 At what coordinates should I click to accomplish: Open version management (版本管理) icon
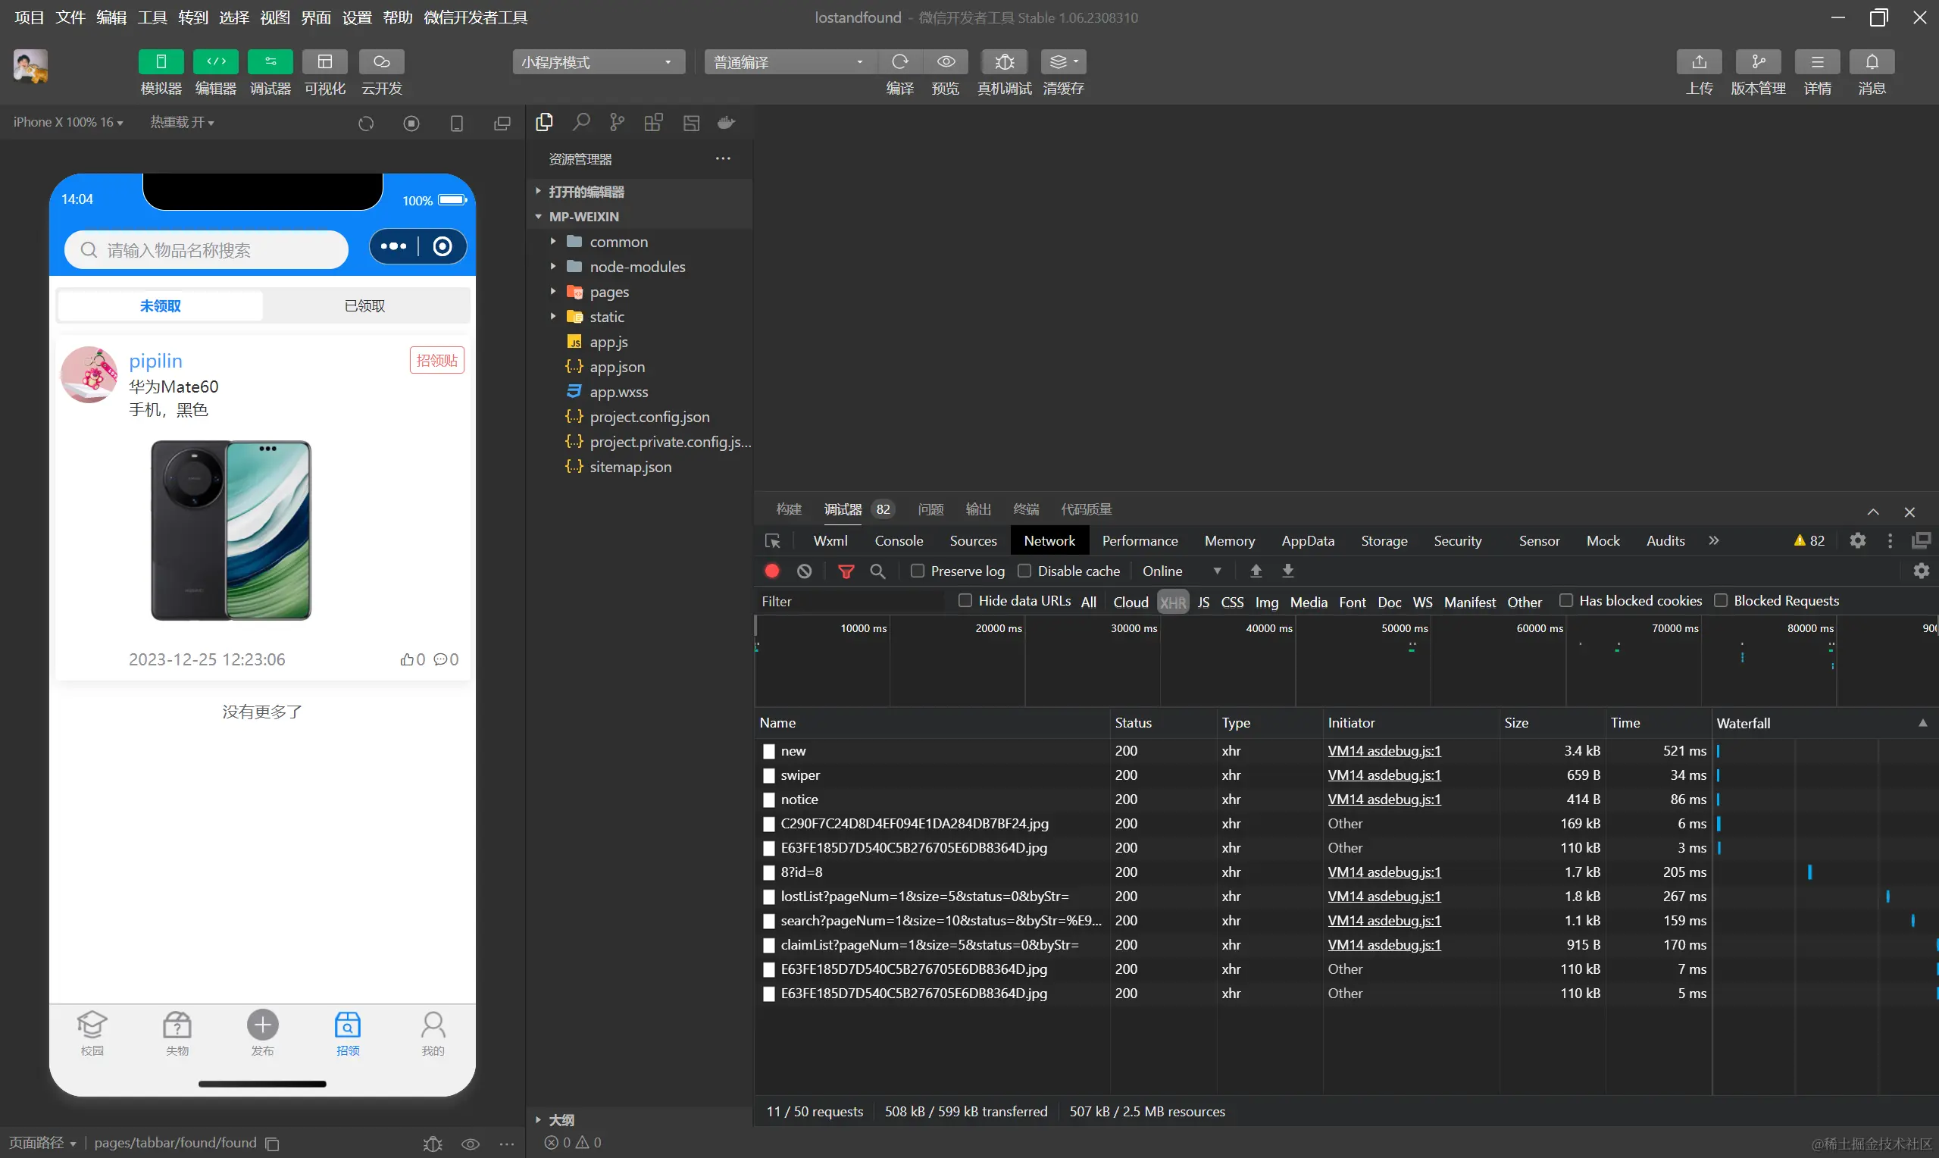[x=1757, y=61]
